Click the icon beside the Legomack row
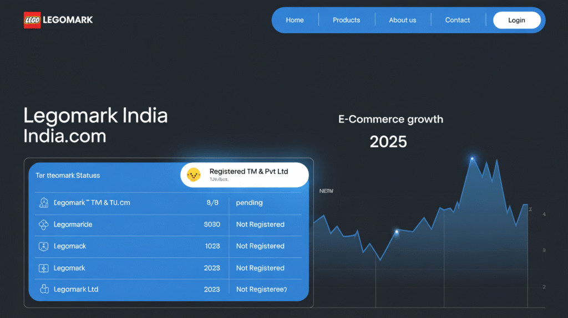The image size is (568, 318). (43, 247)
